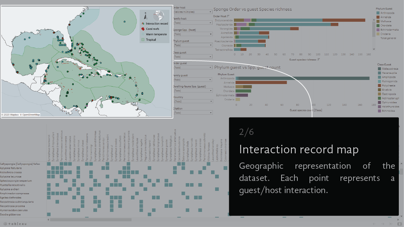Viewport: 404px width, 227px height.
Task: Click sort icon next to Guest species richness
Action: point(318,59)
